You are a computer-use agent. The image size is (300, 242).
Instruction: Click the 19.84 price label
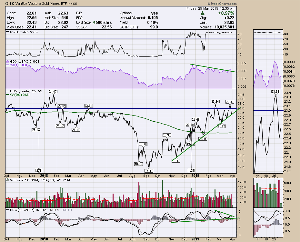point(190,144)
